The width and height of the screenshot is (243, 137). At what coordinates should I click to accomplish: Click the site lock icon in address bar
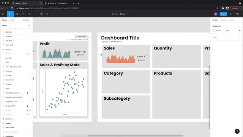click(x=17, y=8)
